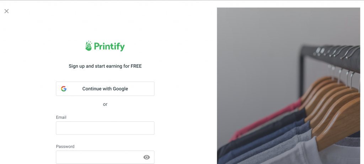
Task: Click the Email field label
Action: 61,117
